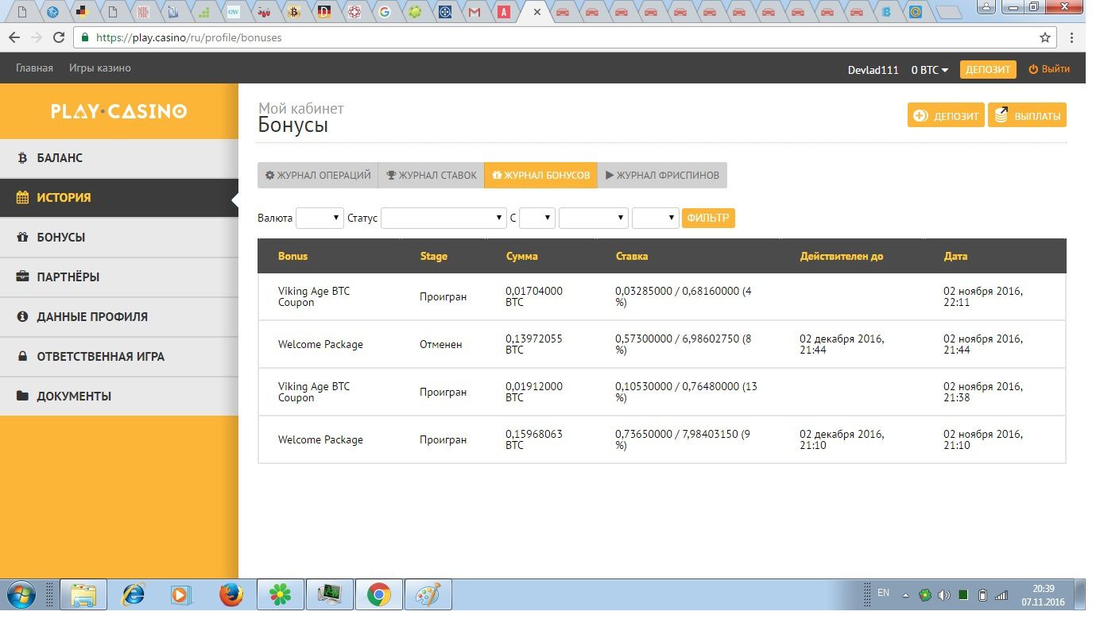Image resolution: width=1100 pixels, height=623 pixels.
Task: Click orange ДЕПОЗИТ button in top bar
Action: pos(988,70)
